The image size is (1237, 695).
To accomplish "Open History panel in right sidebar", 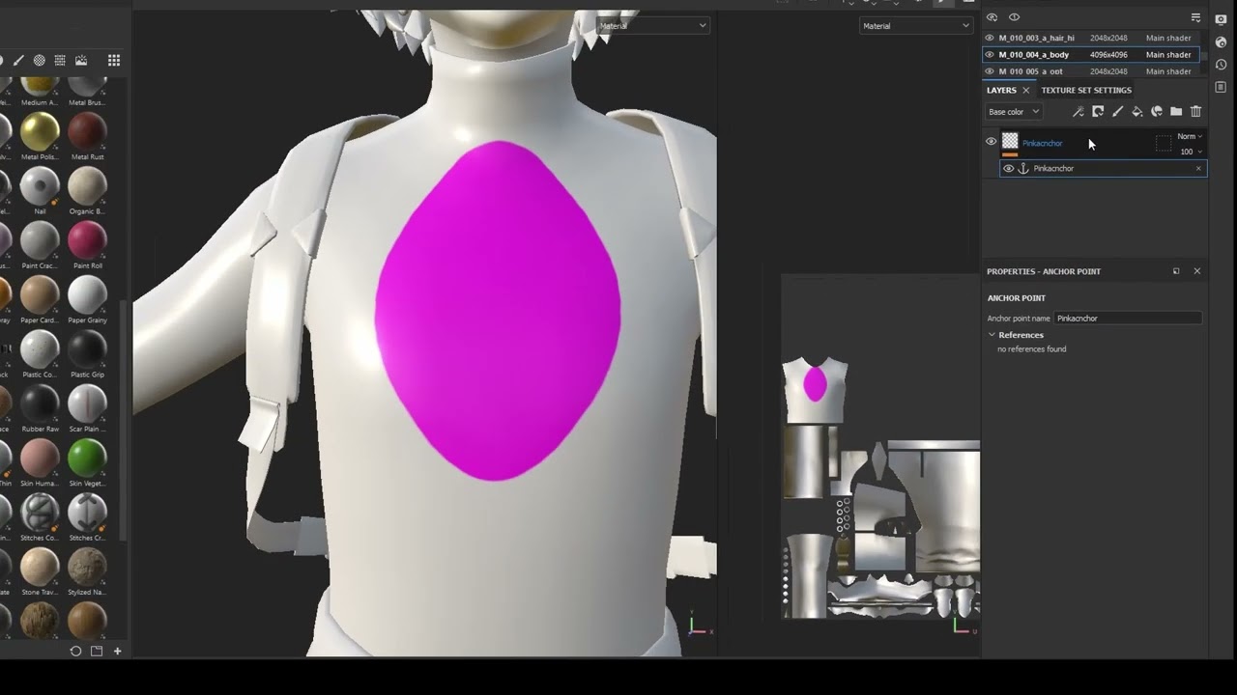I will tap(1221, 65).
